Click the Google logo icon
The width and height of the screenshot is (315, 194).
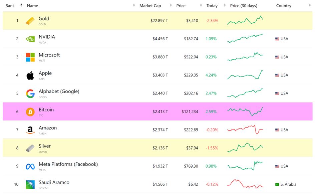coord(30,94)
